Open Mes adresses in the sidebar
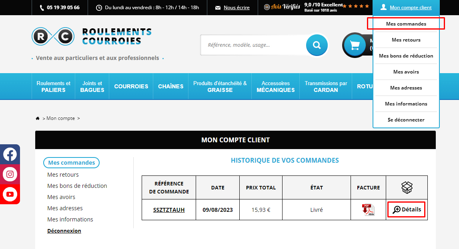Screen dimensions: 459x249 coord(65,208)
